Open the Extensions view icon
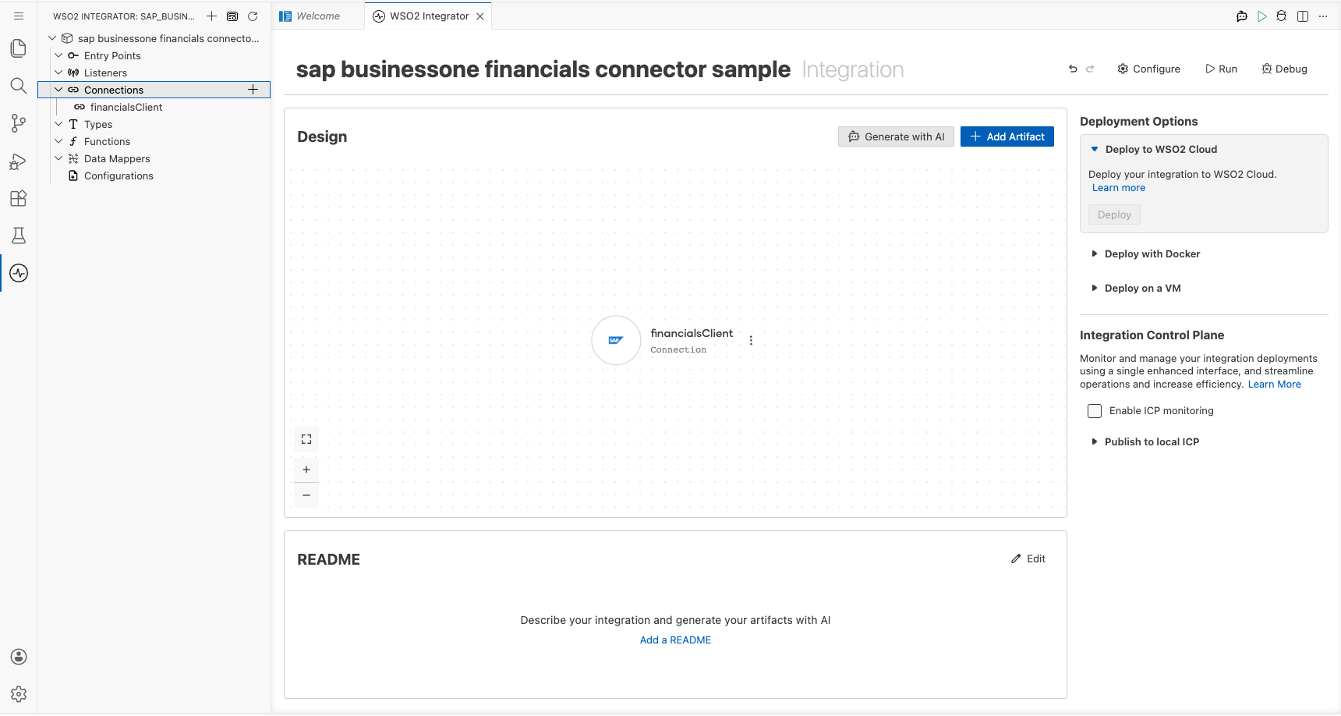The image size is (1341, 716). 19,198
